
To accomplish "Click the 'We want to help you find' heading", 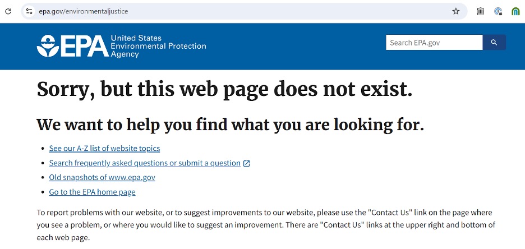I will click(x=231, y=125).
